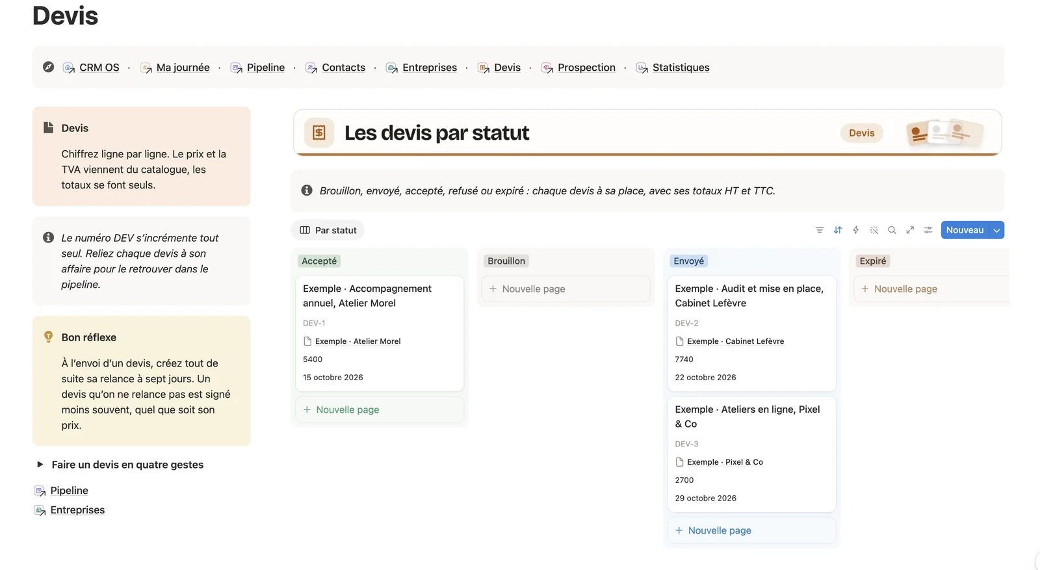Click the page icon next to "Exemple · Atelier Morel"
The image size is (1040, 570).
pyautogui.click(x=307, y=341)
